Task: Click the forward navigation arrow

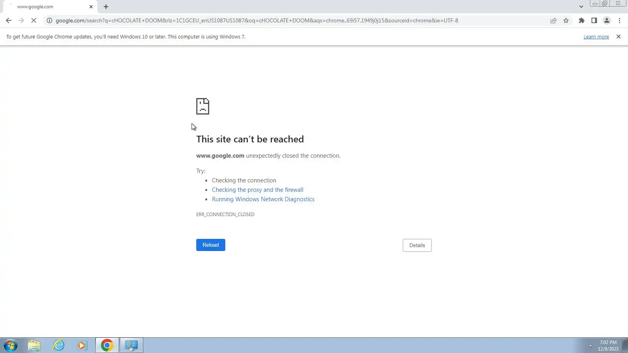Action: click(x=21, y=20)
